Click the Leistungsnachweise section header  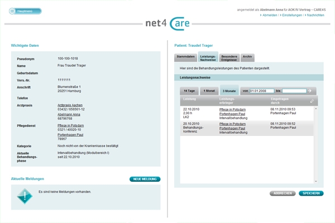(249, 77)
